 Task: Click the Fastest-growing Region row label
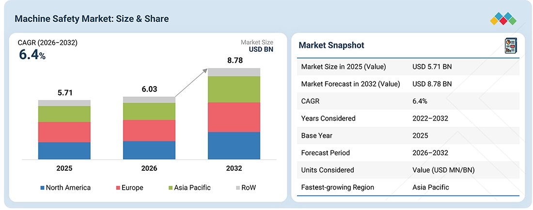click(x=338, y=187)
